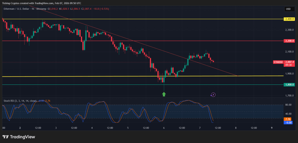Open the purple lightning bolt event icon
The width and height of the screenshot is (298, 143).
pos(213,95)
